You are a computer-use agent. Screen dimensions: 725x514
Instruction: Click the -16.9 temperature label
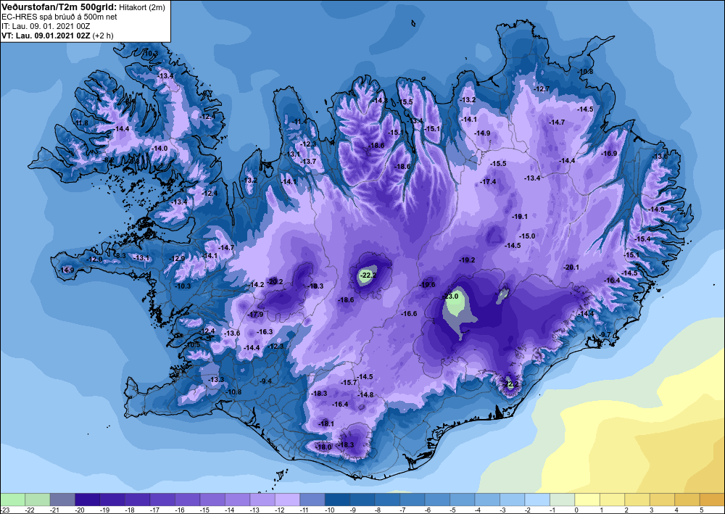[x=609, y=154]
